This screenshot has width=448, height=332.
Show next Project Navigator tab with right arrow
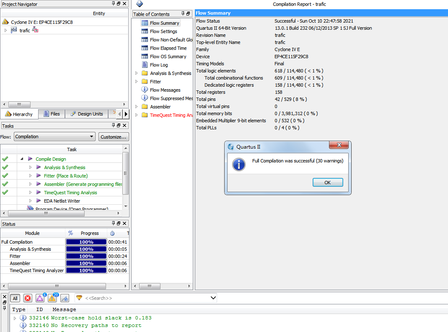click(x=126, y=114)
